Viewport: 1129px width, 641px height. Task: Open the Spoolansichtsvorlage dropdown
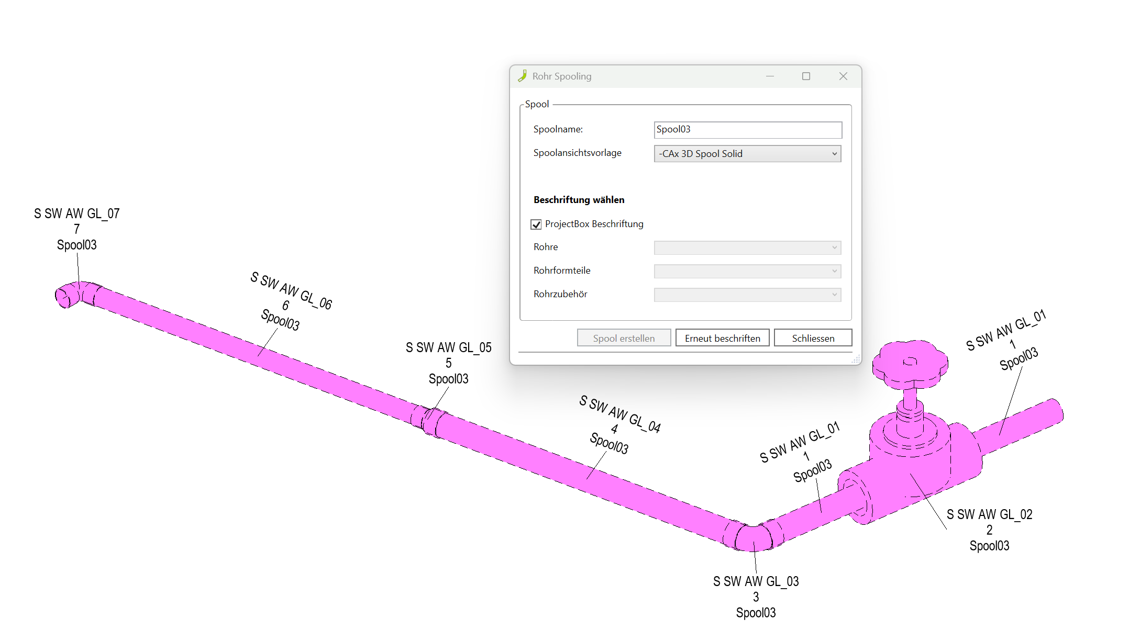(x=747, y=154)
